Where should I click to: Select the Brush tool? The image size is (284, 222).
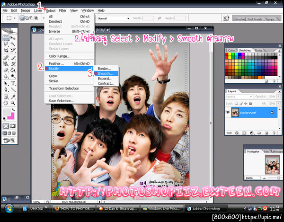(x=13, y=58)
